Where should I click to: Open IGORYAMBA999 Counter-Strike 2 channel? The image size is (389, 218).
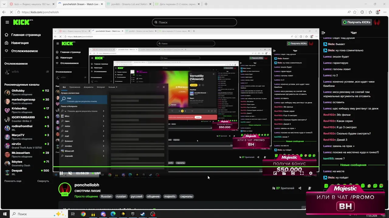27,119
